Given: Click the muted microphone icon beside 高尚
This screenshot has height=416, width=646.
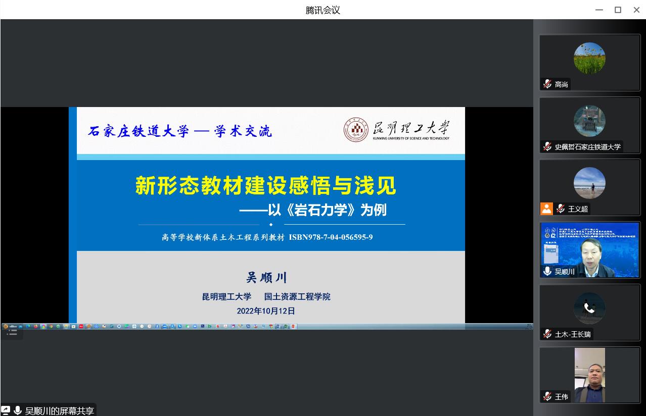Looking at the screenshot, I should point(547,84).
